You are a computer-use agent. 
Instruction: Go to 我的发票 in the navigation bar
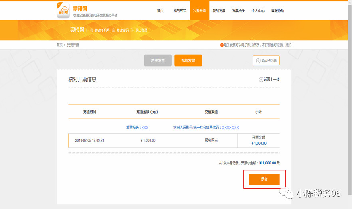pyautogui.click(x=219, y=11)
